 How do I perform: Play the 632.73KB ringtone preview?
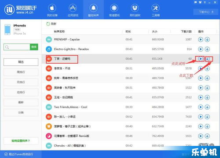pyautogui.click(x=201, y=126)
